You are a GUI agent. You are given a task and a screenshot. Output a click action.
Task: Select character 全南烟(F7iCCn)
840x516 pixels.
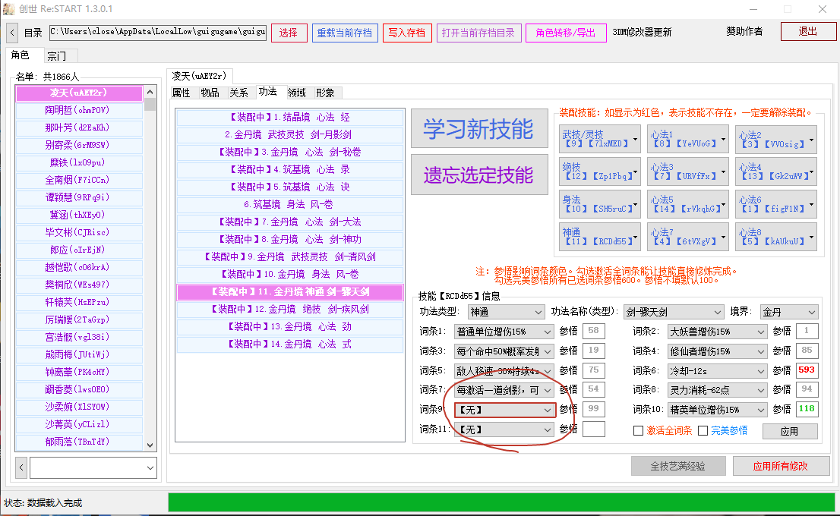coord(79,181)
